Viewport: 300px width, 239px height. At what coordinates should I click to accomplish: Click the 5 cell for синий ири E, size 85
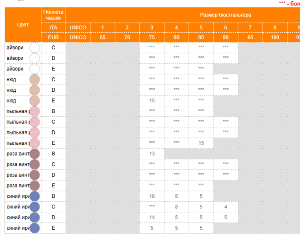(x=201, y=228)
